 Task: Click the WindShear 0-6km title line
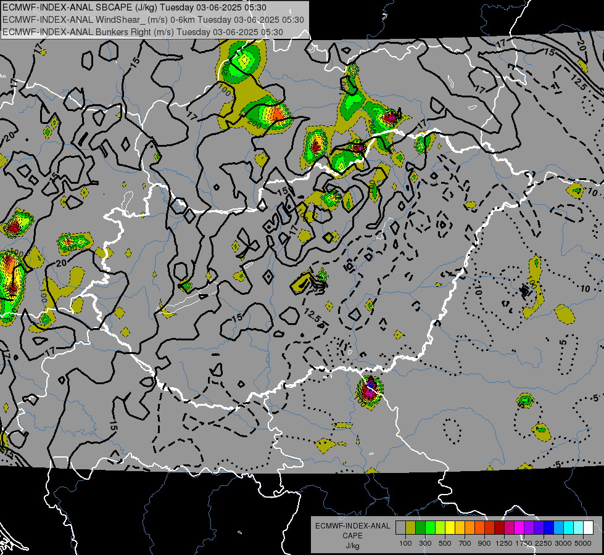click(153, 20)
